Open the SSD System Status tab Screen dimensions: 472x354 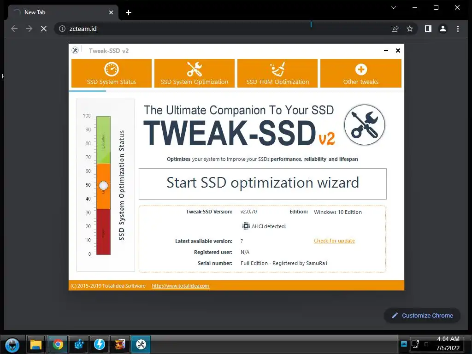click(112, 73)
